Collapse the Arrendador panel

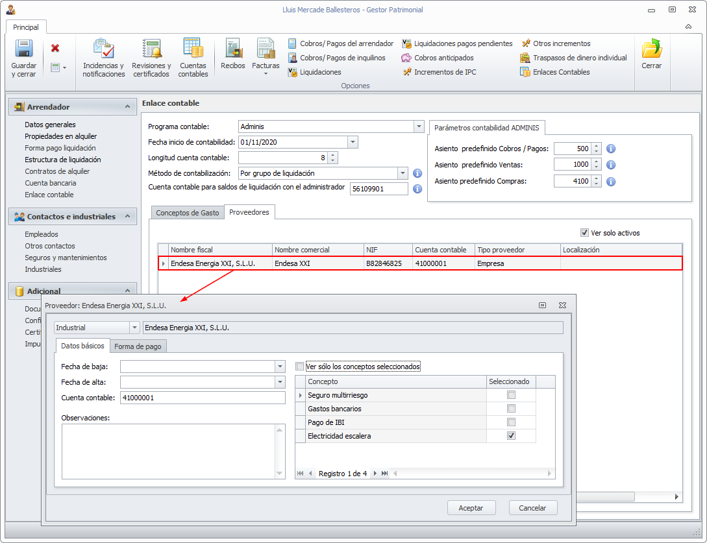tap(128, 107)
